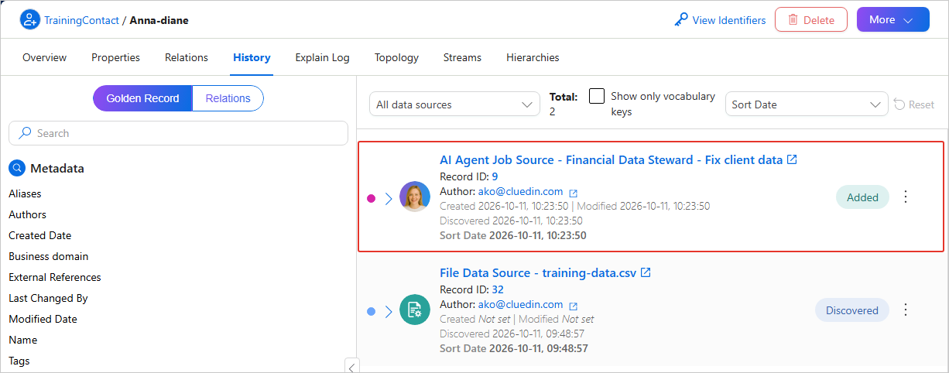Image resolution: width=949 pixels, height=373 pixels.
Task: Expand the AI Agent Job Source record chevron
Action: [x=389, y=198]
